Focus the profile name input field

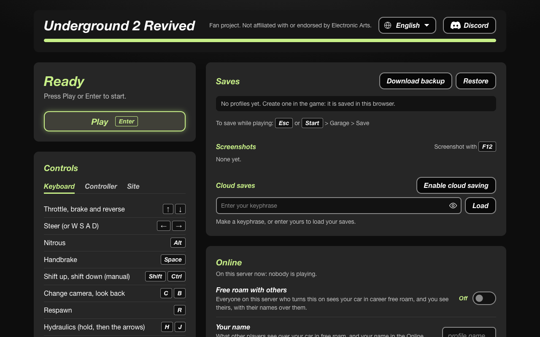(x=469, y=333)
